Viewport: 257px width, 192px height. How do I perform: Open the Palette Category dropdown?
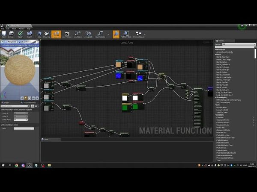[239, 44]
